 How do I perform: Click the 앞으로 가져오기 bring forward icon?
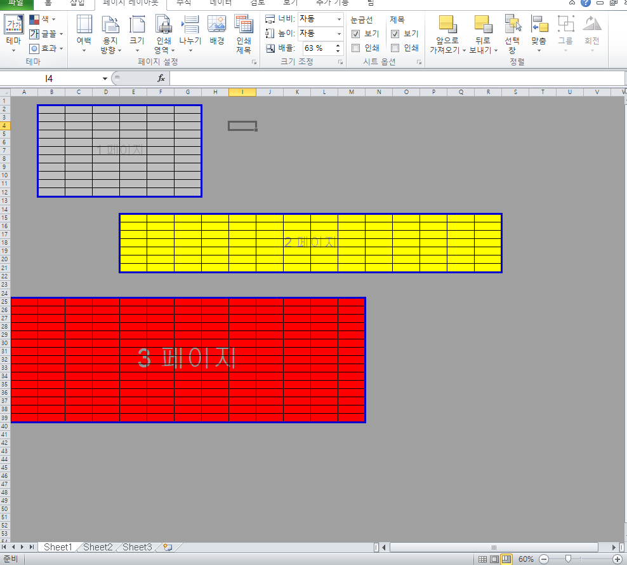(x=447, y=24)
